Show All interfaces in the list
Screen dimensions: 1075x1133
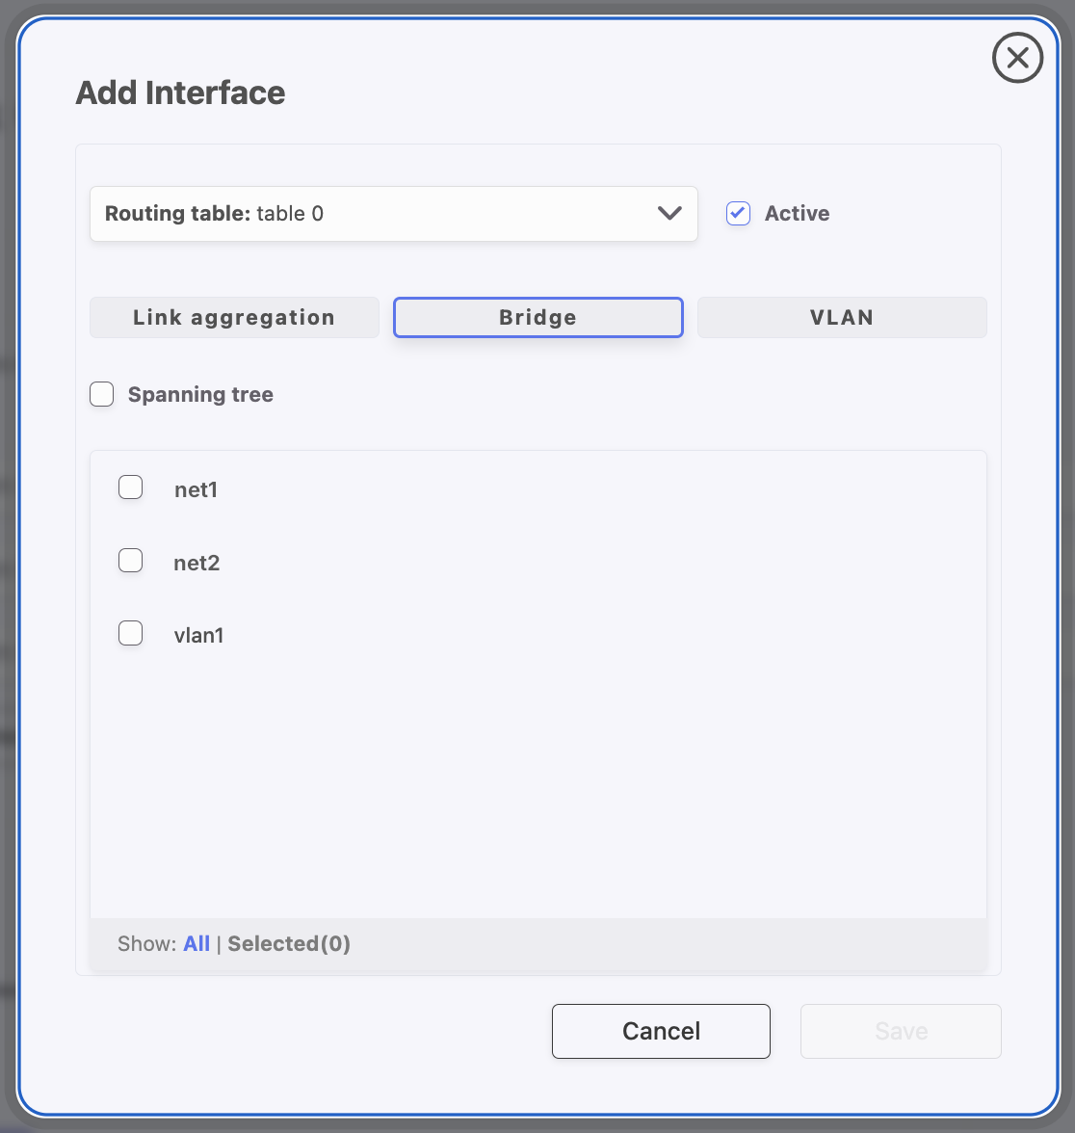pyautogui.click(x=197, y=944)
